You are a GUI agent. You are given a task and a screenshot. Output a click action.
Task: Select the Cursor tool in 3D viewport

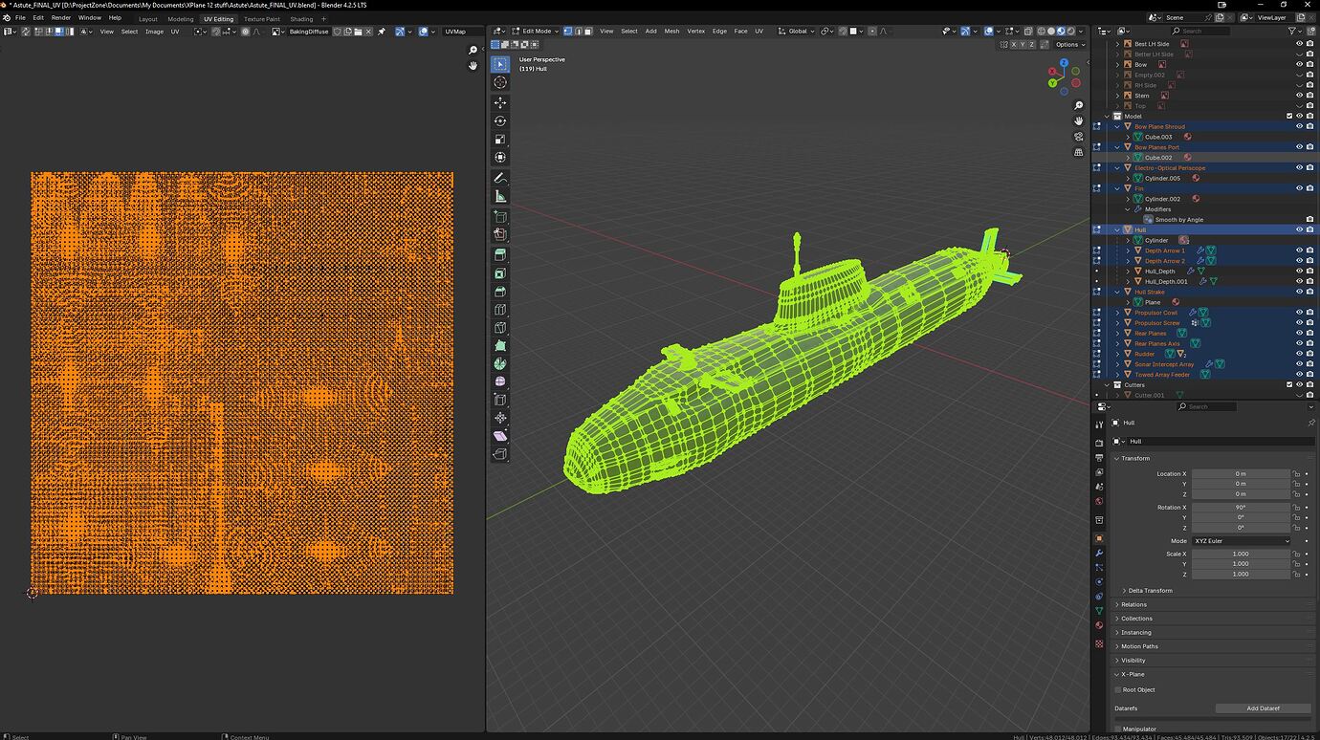(x=500, y=82)
